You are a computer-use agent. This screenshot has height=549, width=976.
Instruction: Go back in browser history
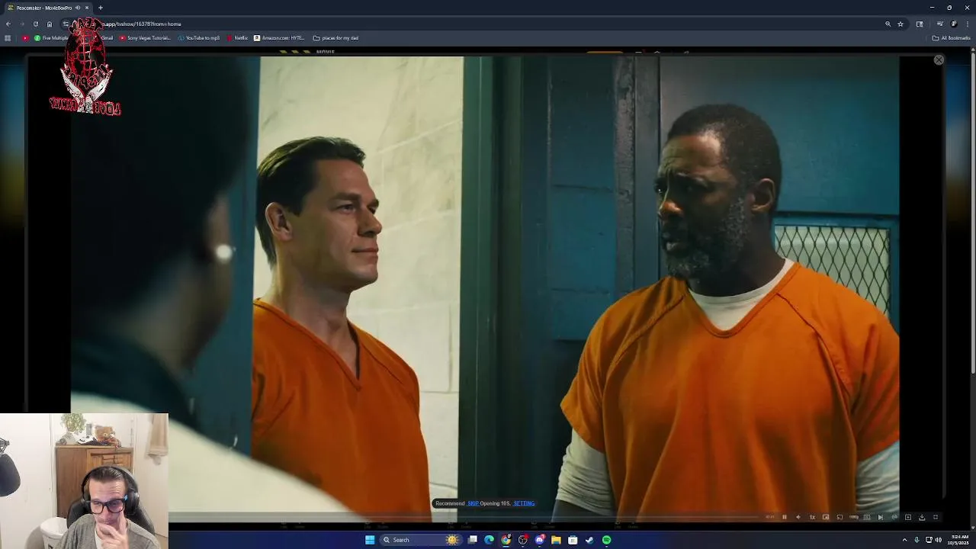(x=8, y=24)
